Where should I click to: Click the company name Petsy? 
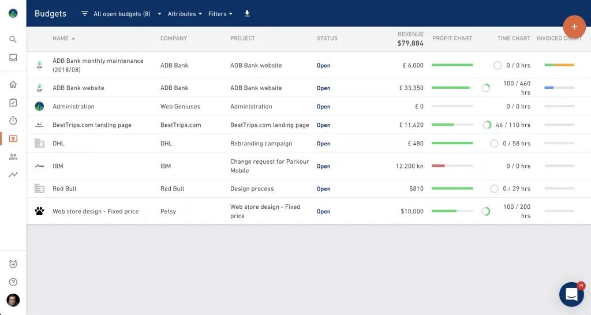point(168,211)
